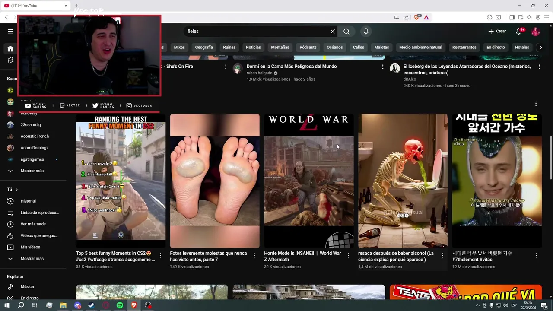Select the Ruinas chip
Viewport: 553px width, 311px height.
coord(229,47)
